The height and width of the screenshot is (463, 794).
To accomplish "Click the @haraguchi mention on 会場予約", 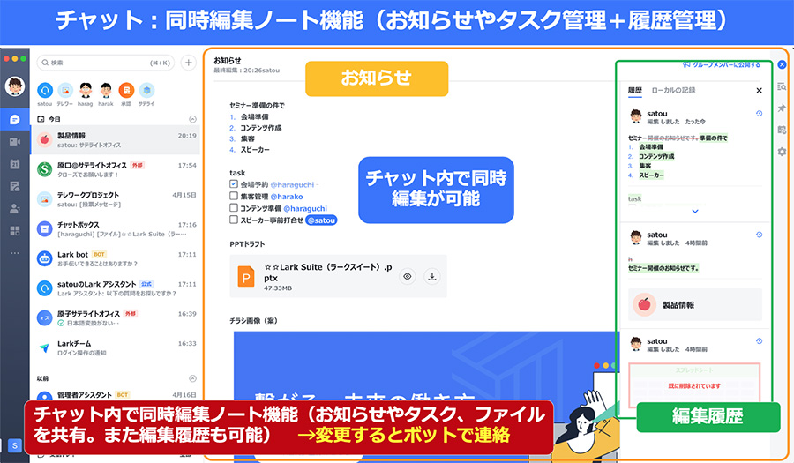I will (292, 184).
